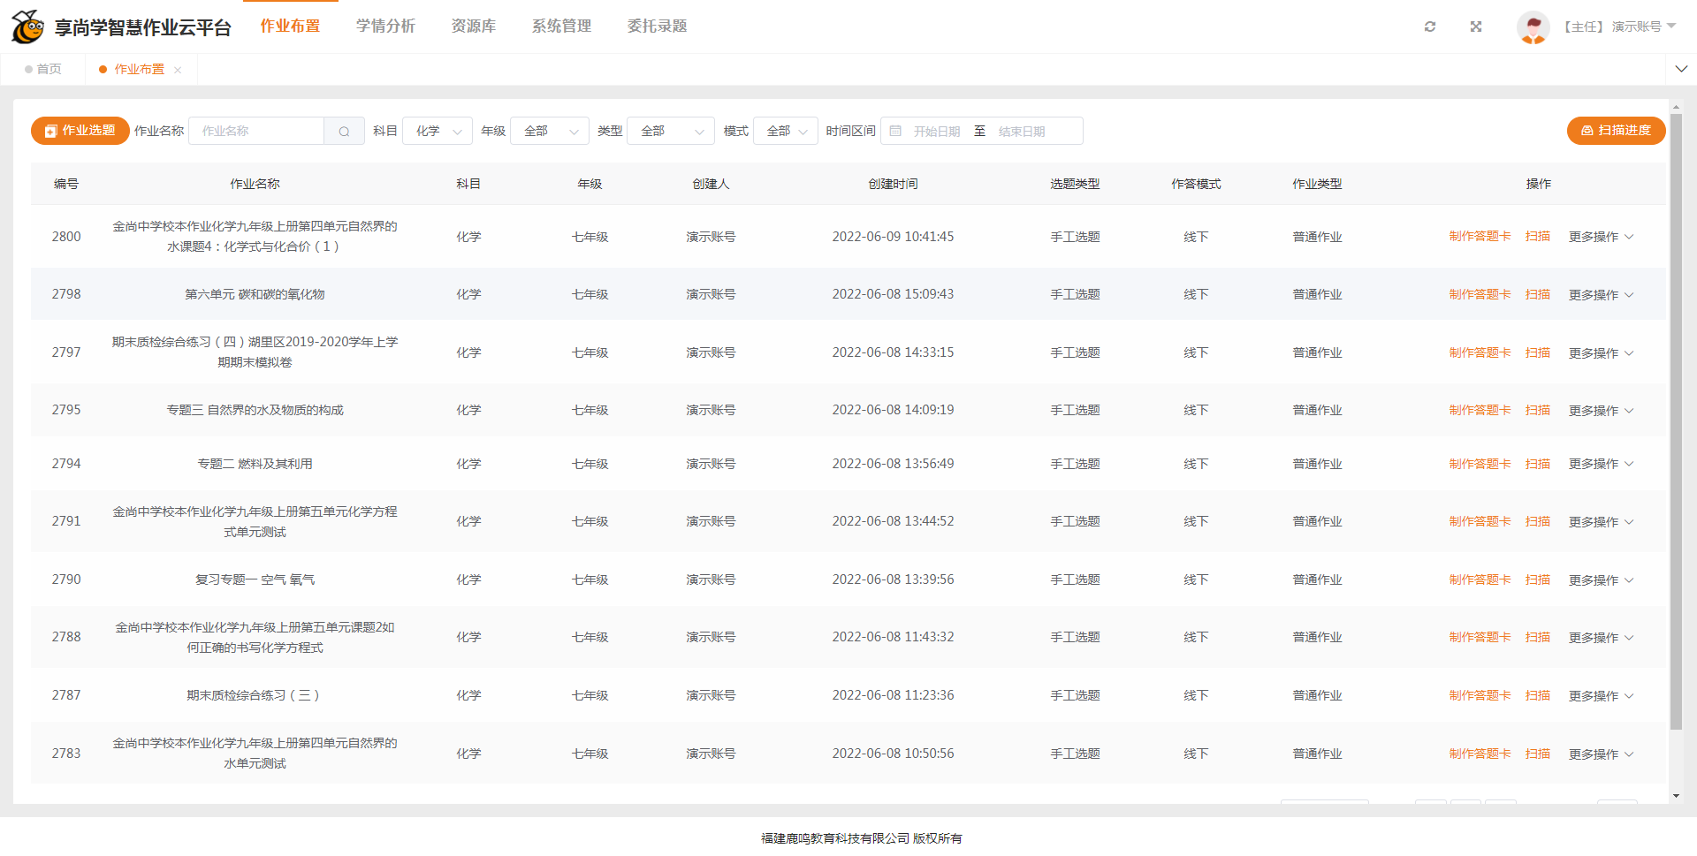The width and height of the screenshot is (1697, 856).
Task: Expand 更多操作 for row 2790
Action: (1601, 580)
